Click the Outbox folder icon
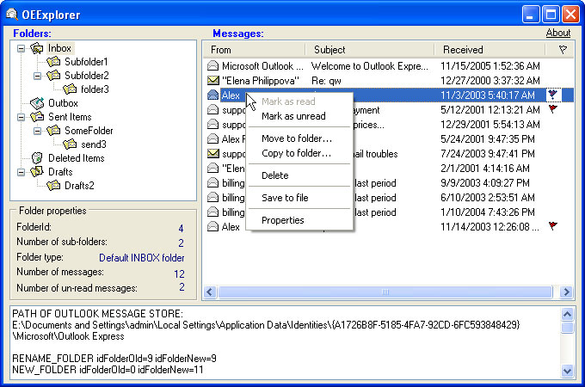The image size is (585, 387). tap(36, 103)
